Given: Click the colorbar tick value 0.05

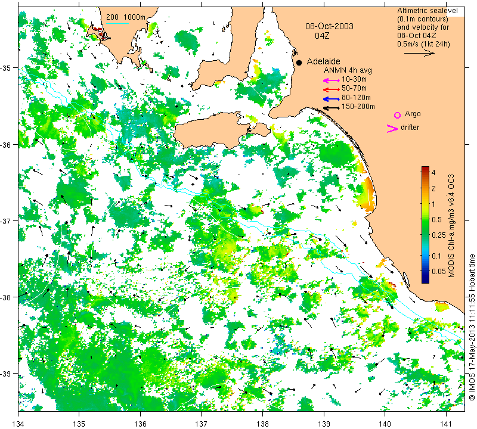Looking at the screenshot, I should [439, 271].
